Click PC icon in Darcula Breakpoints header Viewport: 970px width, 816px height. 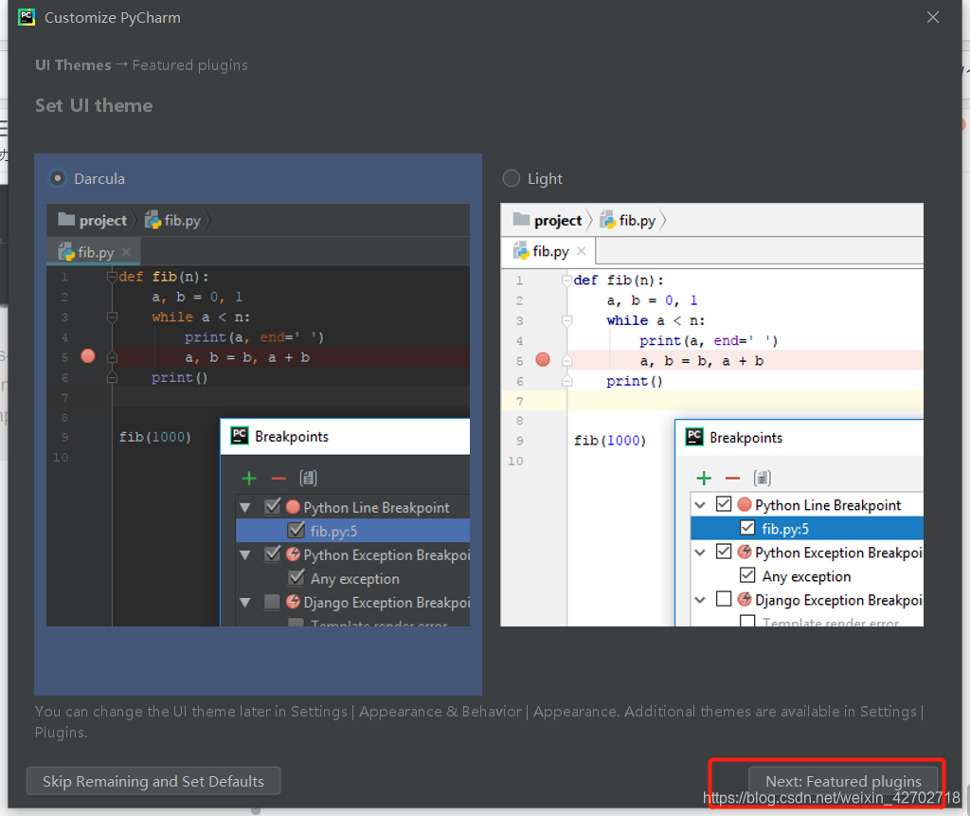240,436
